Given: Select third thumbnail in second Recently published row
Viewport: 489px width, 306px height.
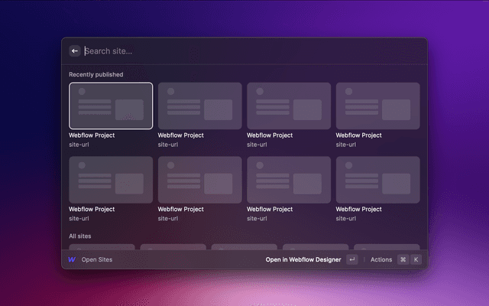Looking at the screenshot, I should tap(289, 180).
